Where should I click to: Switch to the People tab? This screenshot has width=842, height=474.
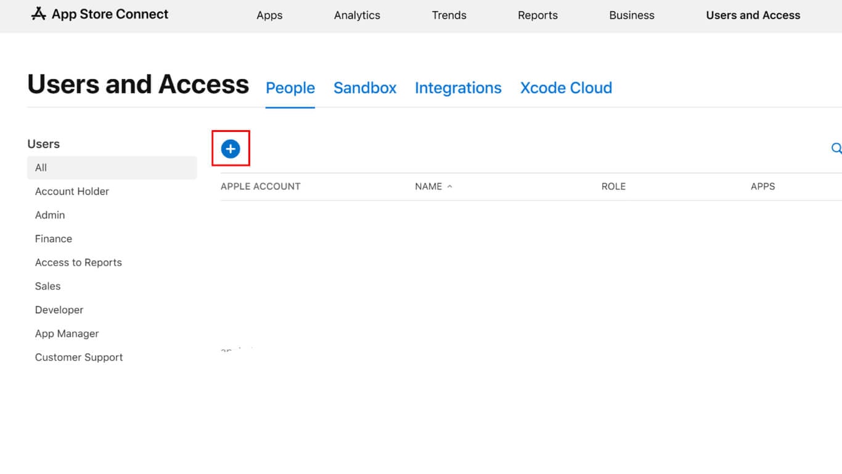pyautogui.click(x=290, y=88)
